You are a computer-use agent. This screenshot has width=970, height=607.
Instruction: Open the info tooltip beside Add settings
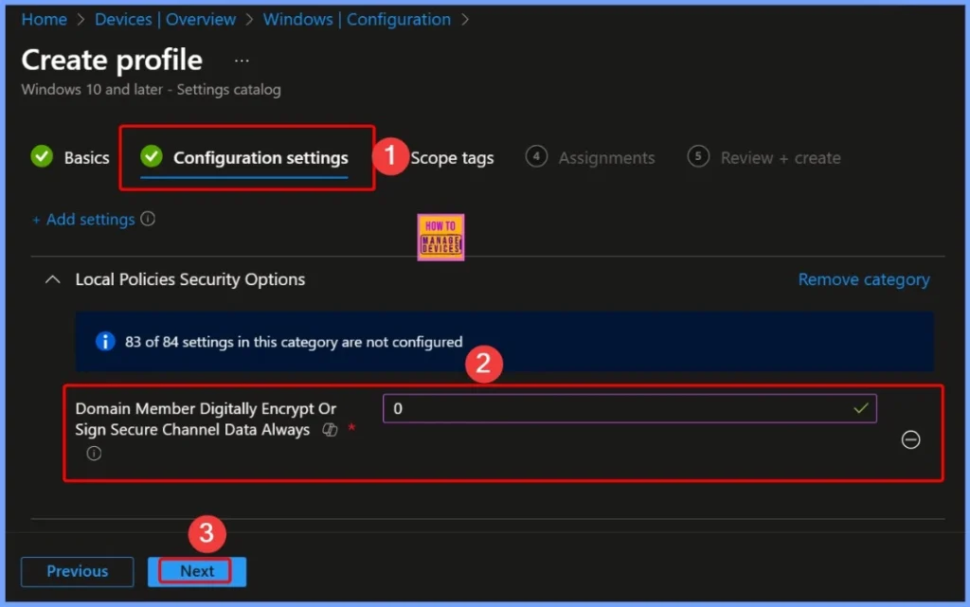(146, 219)
